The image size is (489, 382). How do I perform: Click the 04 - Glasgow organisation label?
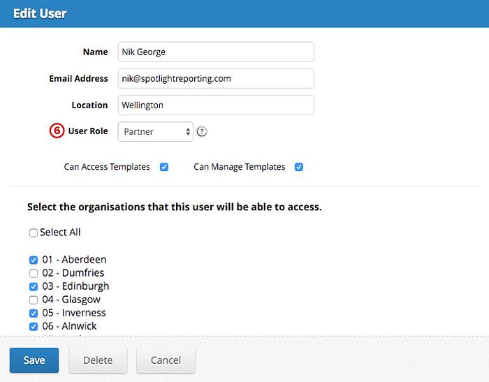point(71,300)
